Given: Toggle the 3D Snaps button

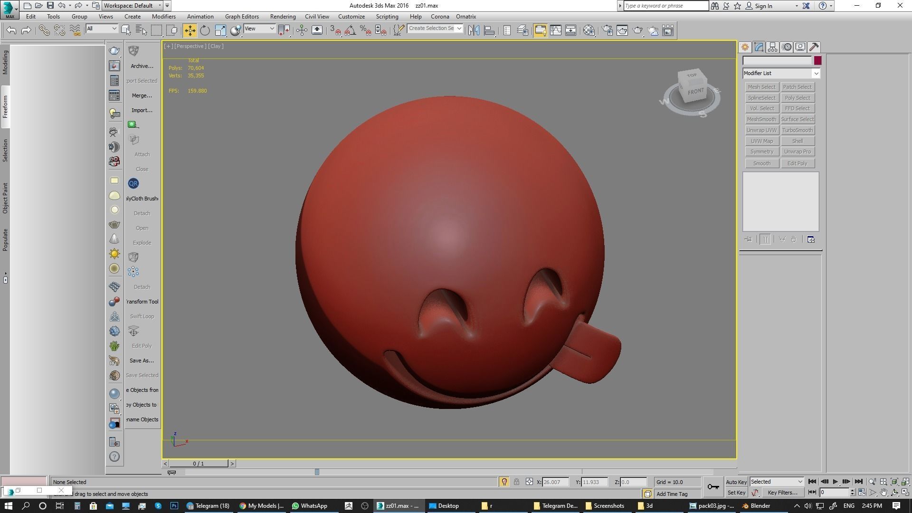Looking at the screenshot, I should tap(335, 30).
